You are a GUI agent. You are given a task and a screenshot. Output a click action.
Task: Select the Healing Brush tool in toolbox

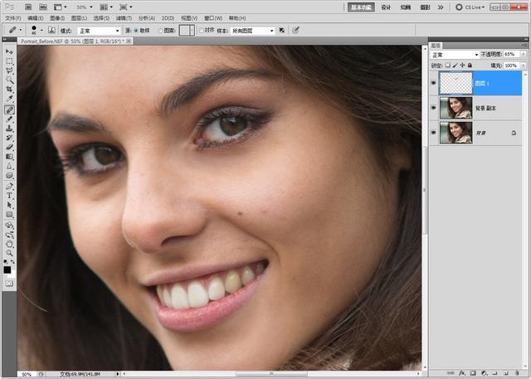[9, 109]
